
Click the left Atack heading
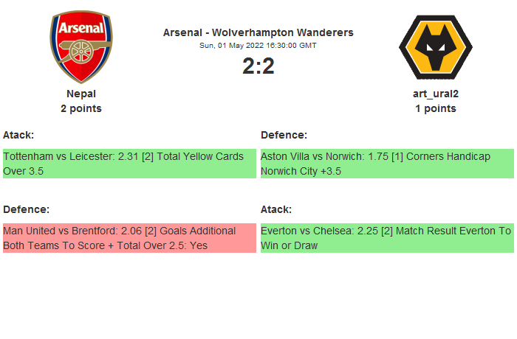(18, 135)
